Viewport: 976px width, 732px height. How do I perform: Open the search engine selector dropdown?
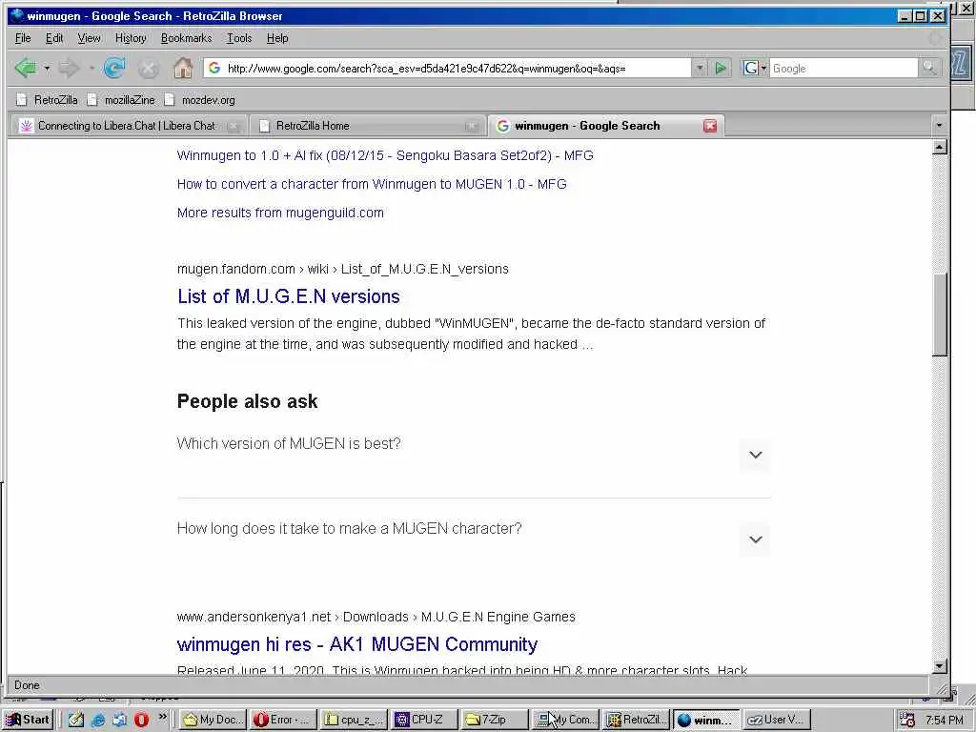click(x=755, y=69)
